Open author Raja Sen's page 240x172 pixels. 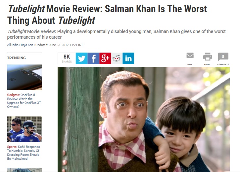coord(27,45)
